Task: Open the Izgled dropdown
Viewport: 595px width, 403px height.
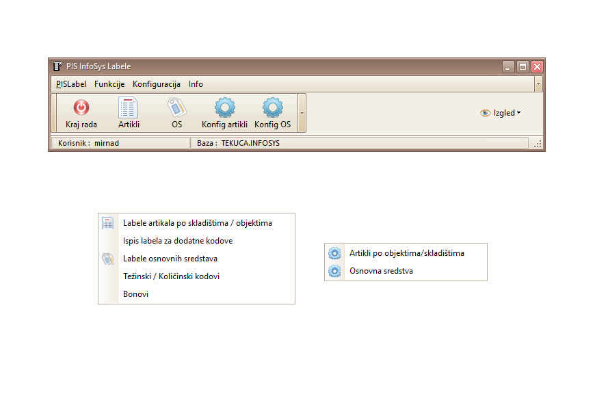Action: 501,113
